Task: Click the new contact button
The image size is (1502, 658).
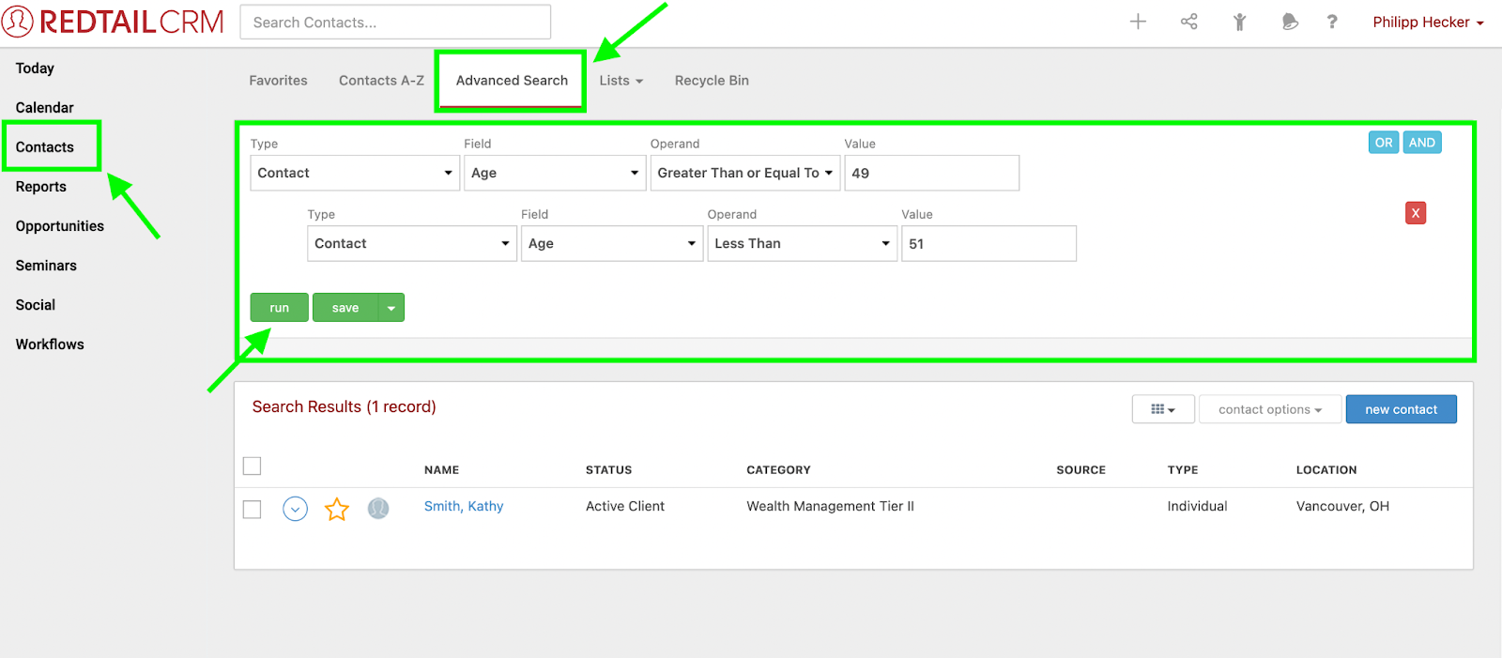Action: 1402,409
